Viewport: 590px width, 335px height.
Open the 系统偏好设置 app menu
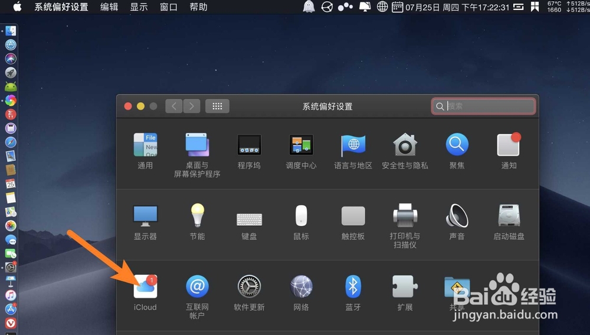[61, 7]
